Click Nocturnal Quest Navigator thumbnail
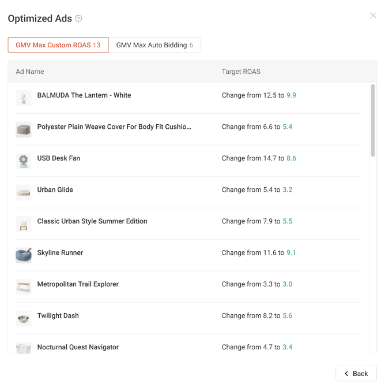 [x=24, y=348]
